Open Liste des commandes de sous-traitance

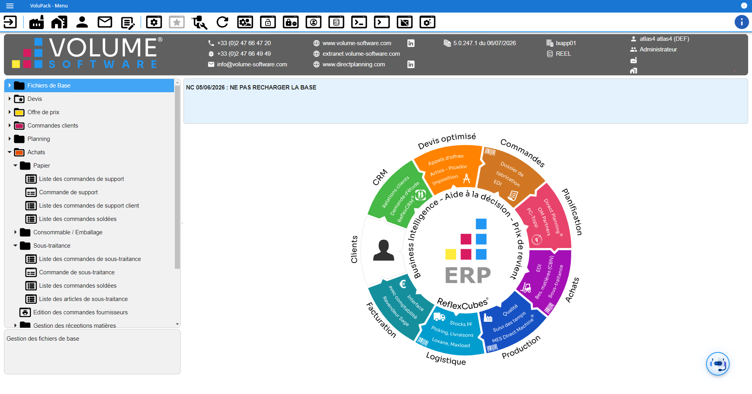click(x=90, y=259)
